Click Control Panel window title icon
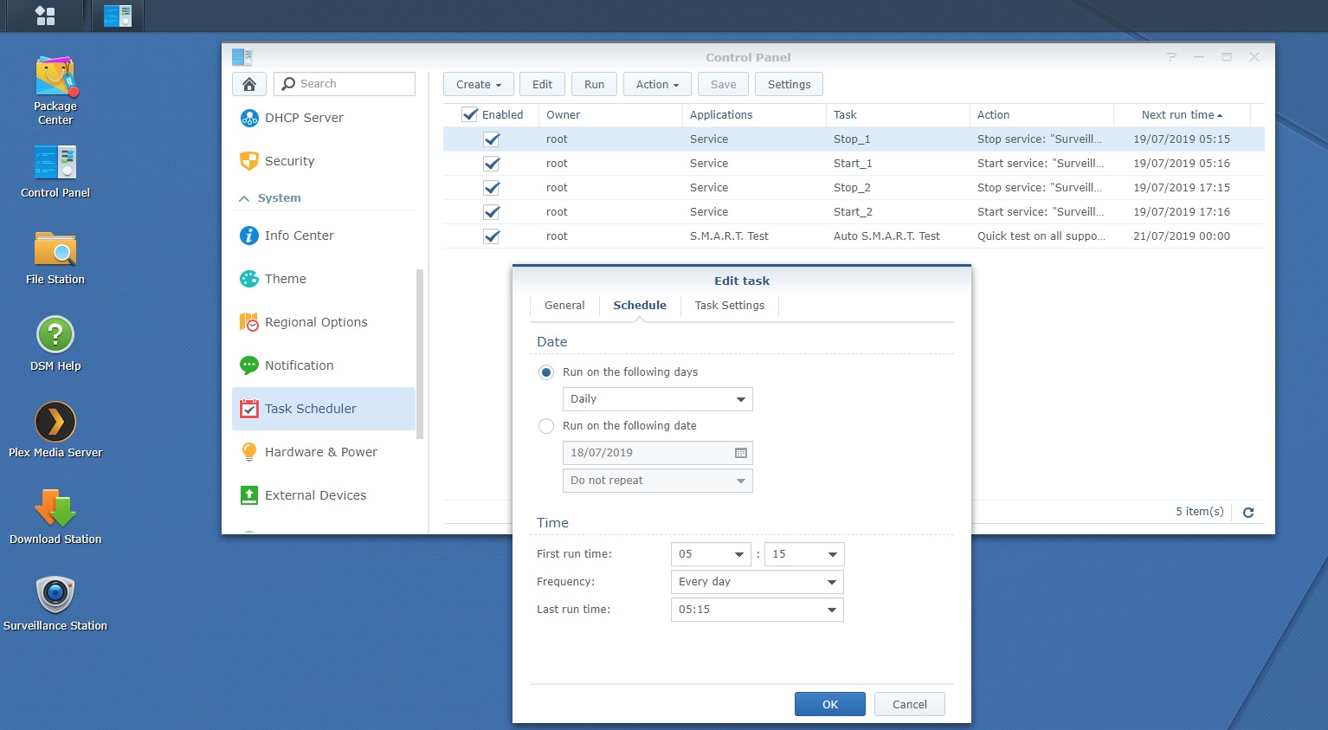The width and height of the screenshot is (1328, 730). pyautogui.click(x=242, y=57)
